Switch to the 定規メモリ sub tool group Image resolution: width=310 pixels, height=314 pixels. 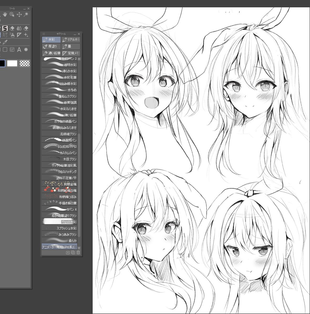coord(71,53)
